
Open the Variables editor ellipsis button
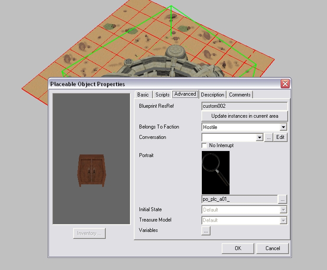[206, 231]
